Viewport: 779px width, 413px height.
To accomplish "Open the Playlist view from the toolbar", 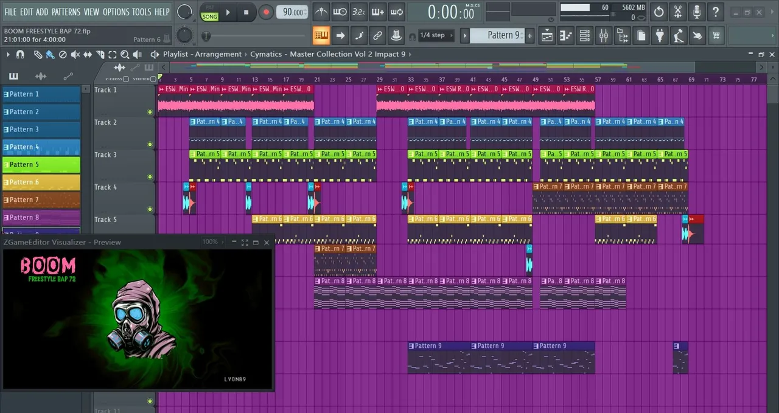I will click(547, 35).
